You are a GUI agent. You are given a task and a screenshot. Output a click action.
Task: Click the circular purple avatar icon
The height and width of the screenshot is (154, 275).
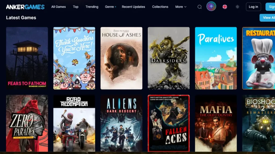point(211,6)
